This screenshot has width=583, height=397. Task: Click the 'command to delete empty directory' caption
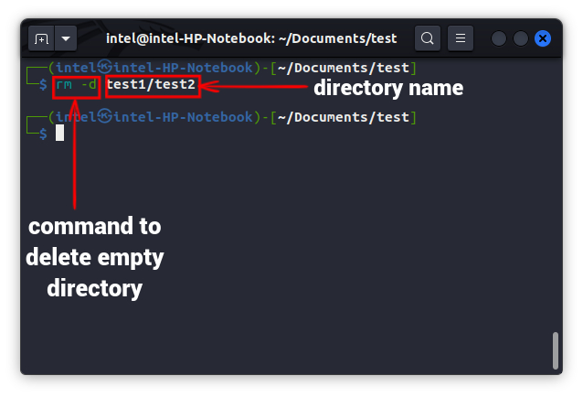tap(94, 257)
